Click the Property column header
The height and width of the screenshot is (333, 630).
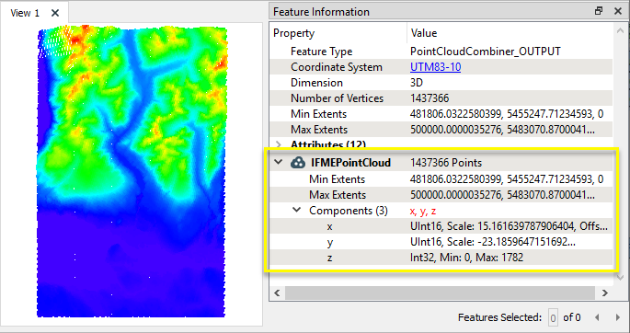click(x=338, y=33)
